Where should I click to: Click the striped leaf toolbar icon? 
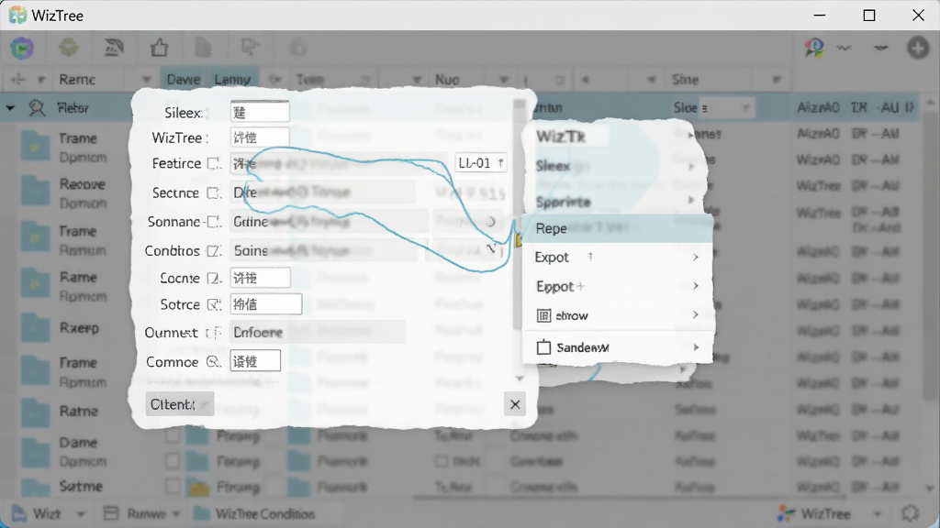114,48
